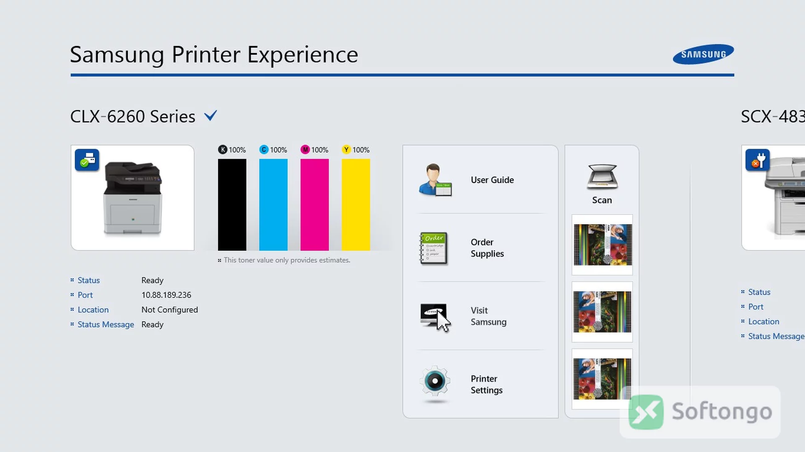The width and height of the screenshot is (805, 452).
Task: Click the Scan flatbed scanner icon
Action: coord(602,177)
